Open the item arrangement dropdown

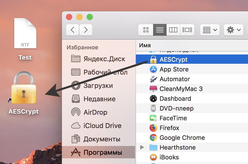coord(210,30)
